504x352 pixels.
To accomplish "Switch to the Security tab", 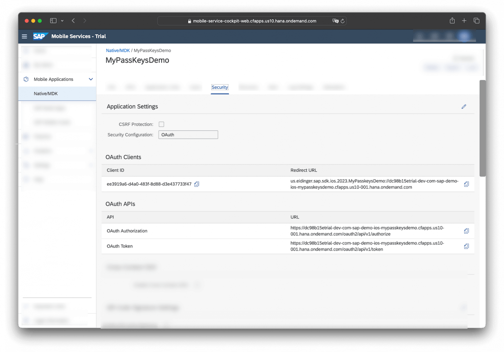I will (x=220, y=87).
